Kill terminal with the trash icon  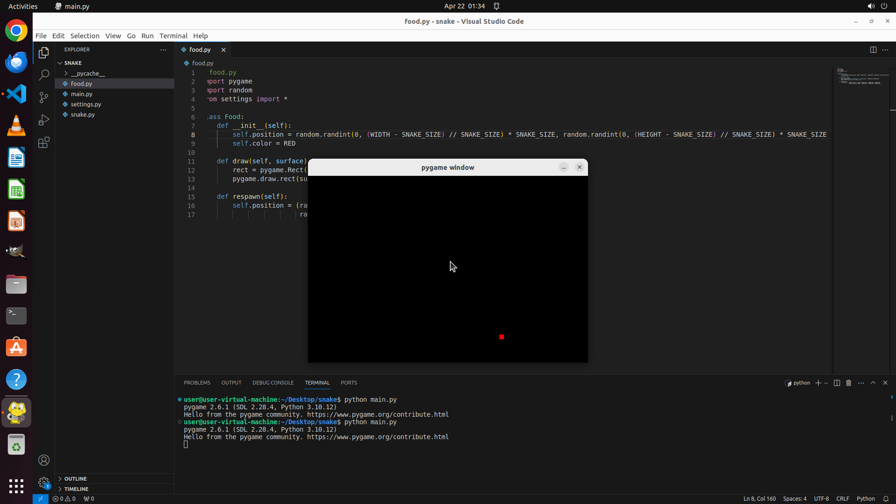pos(848,383)
